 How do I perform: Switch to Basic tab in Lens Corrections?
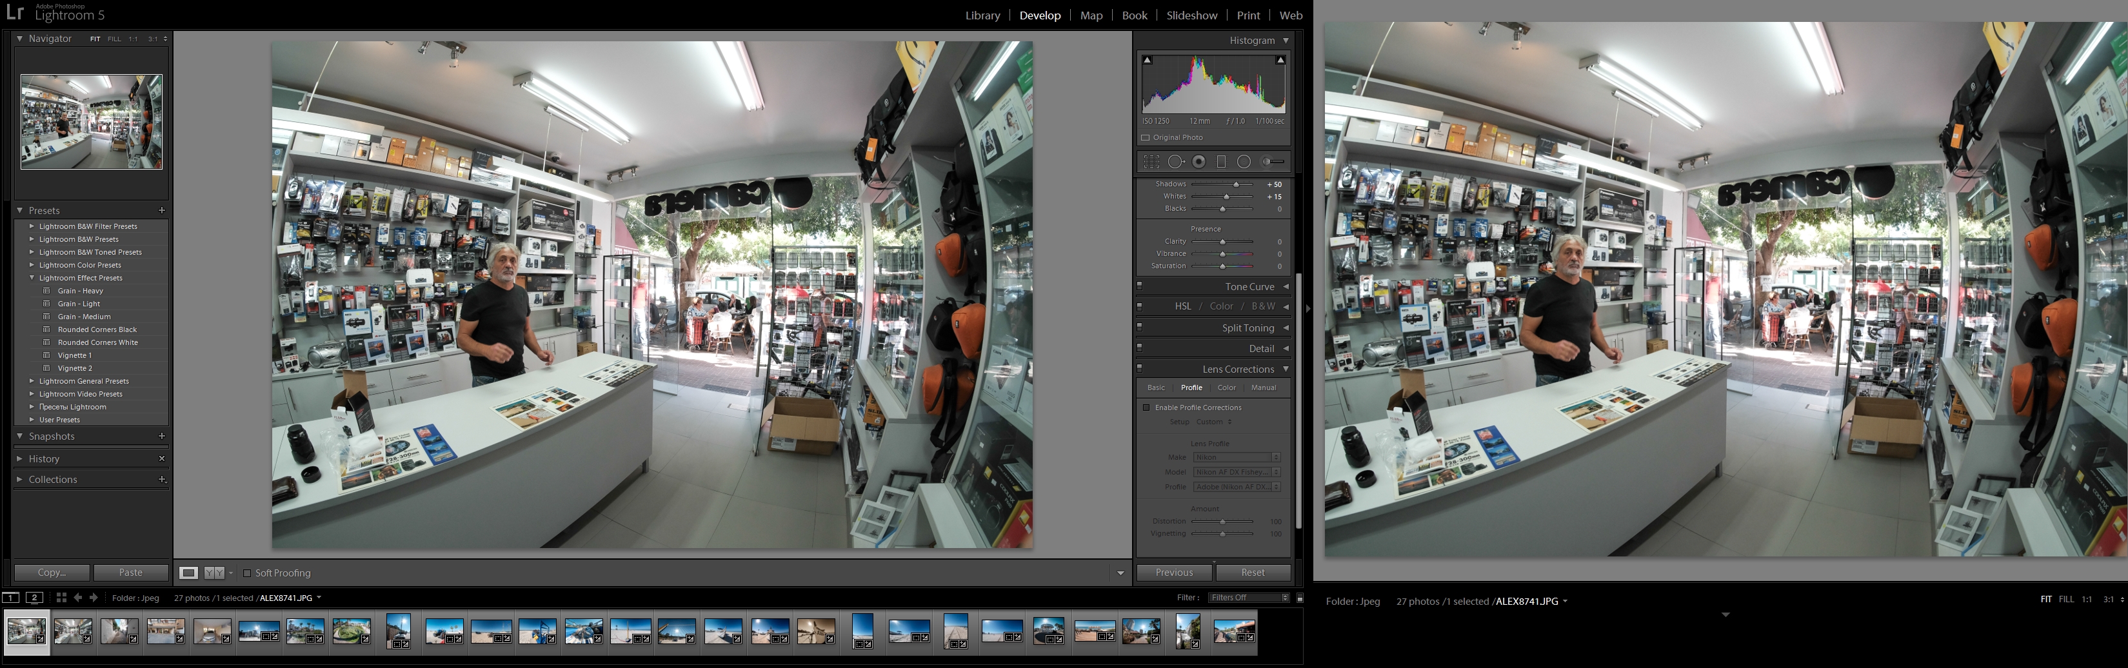(1156, 388)
